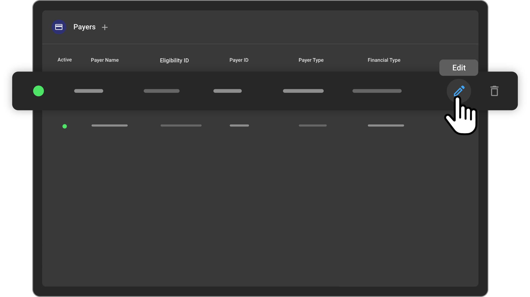Click the Payers credit card icon
The width and height of the screenshot is (530, 297).
[59, 27]
